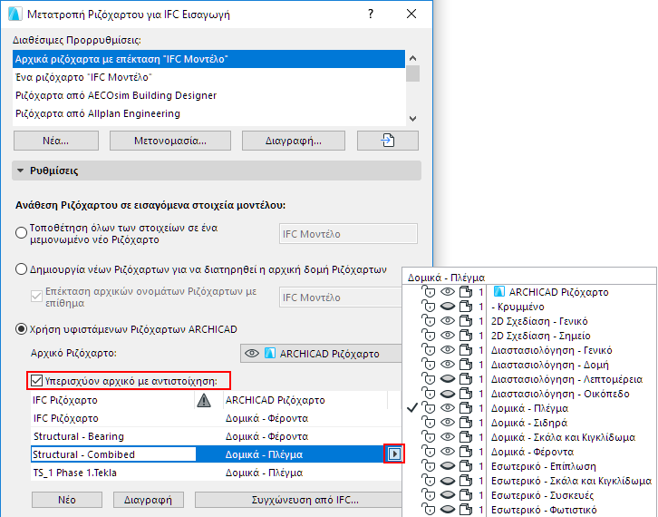
Task: Toggle visibility eye for 2D Σχεδίαση - Γενικό
Action: pos(448,321)
